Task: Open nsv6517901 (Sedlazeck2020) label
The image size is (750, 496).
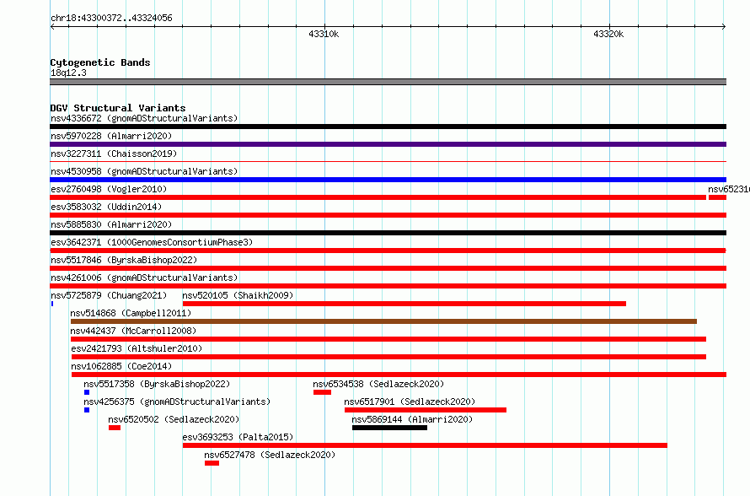Action: point(410,402)
